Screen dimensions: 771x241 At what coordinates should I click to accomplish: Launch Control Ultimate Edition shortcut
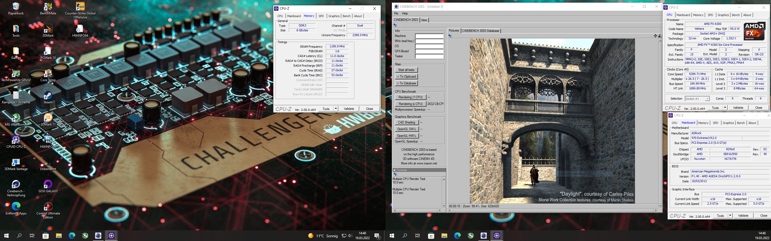tap(48, 210)
